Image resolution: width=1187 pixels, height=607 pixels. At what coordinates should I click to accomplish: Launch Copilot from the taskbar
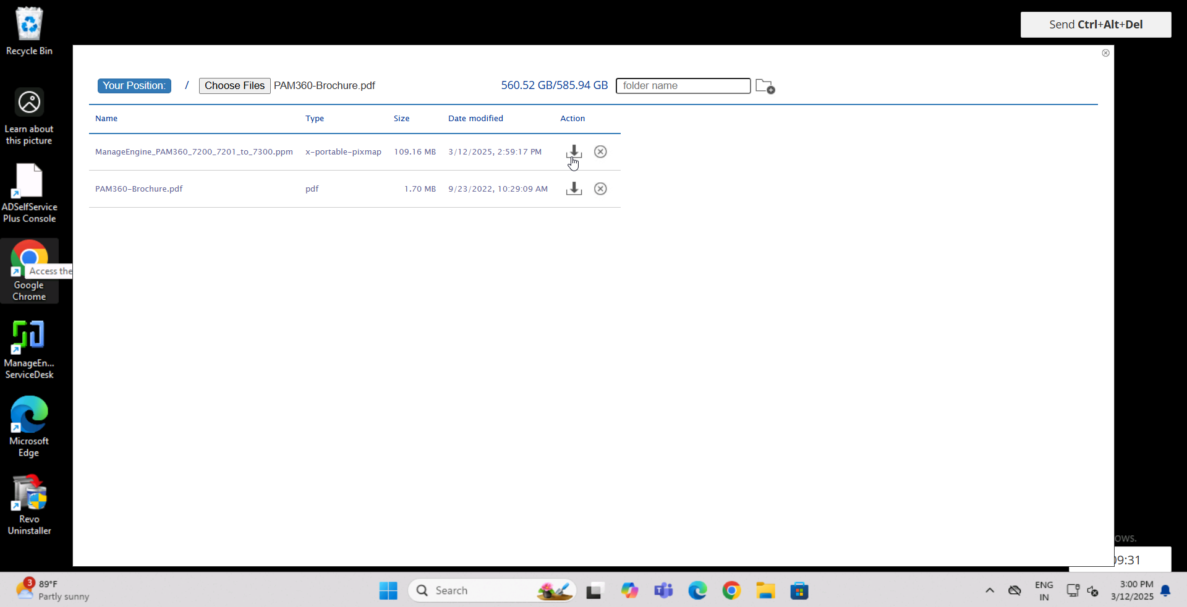(x=630, y=590)
